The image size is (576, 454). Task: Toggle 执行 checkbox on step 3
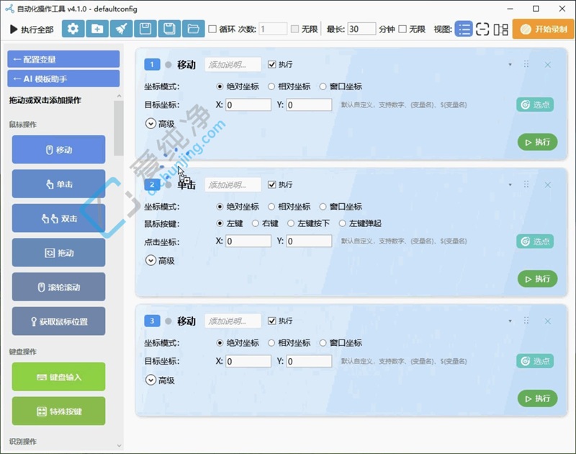pos(272,321)
